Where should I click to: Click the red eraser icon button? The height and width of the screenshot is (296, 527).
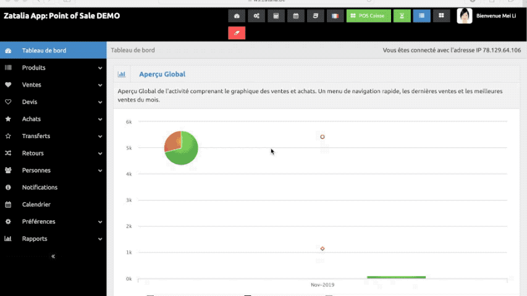coord(237,33)
